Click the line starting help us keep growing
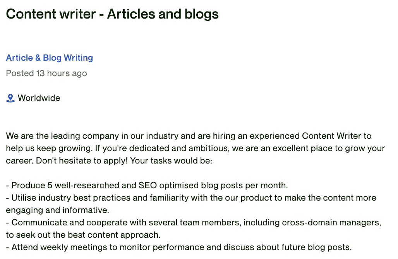The height and width of the screenshot is (259, 398). pyautogui.click(x=196, y=148)
